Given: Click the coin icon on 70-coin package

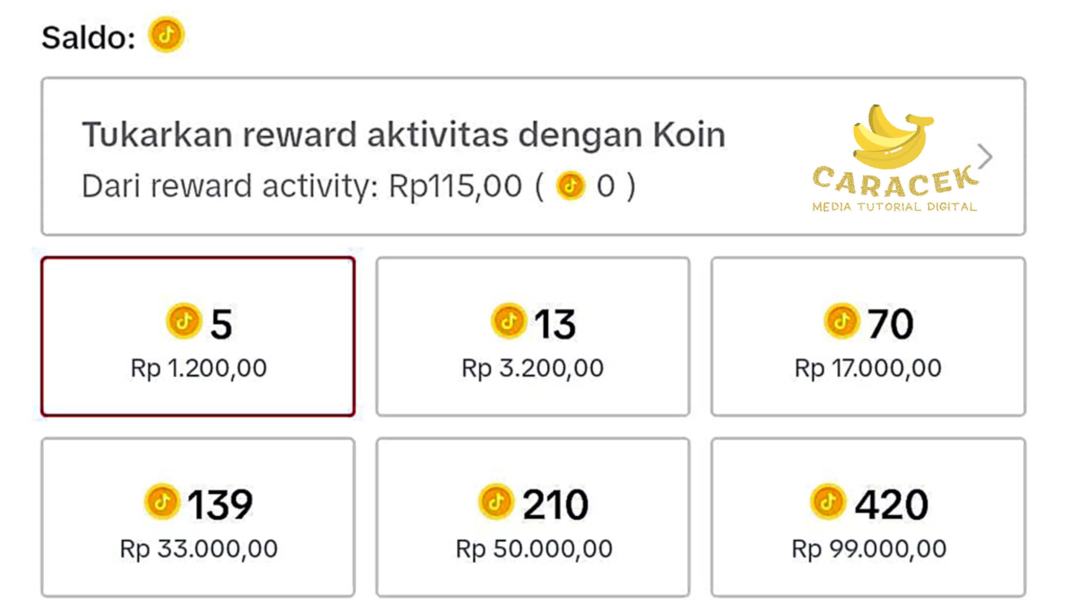Looking at the screenshot, I should tap(842, 321).
